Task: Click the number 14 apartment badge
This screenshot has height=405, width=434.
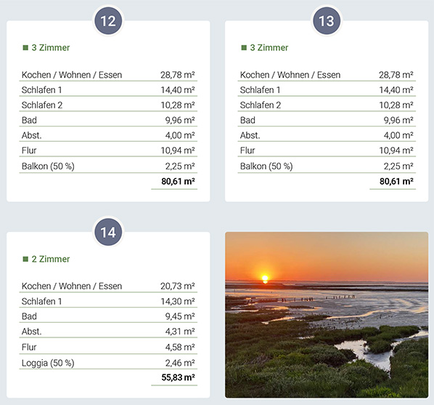Action: (x=108, y=232)
